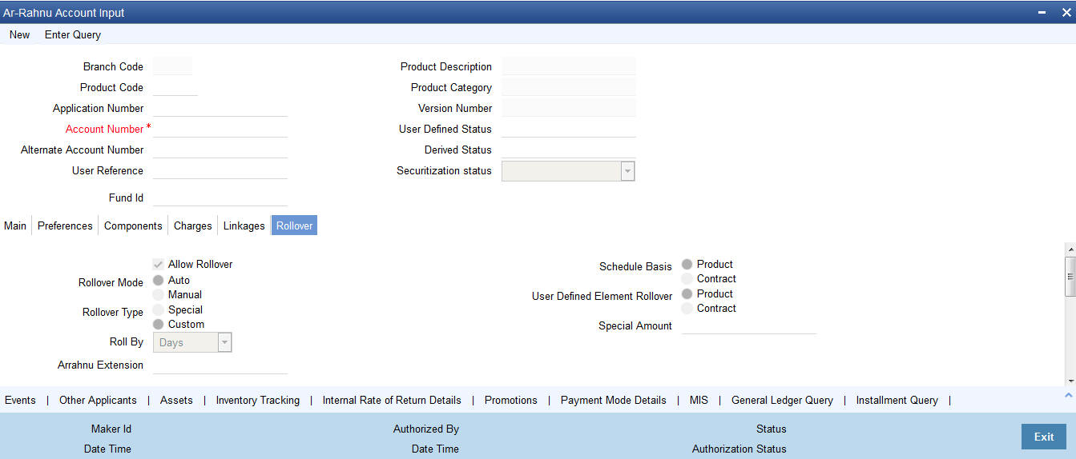1076x459 pixels.
Task: Click the Exit button
Action: (x=1044, y=437)
